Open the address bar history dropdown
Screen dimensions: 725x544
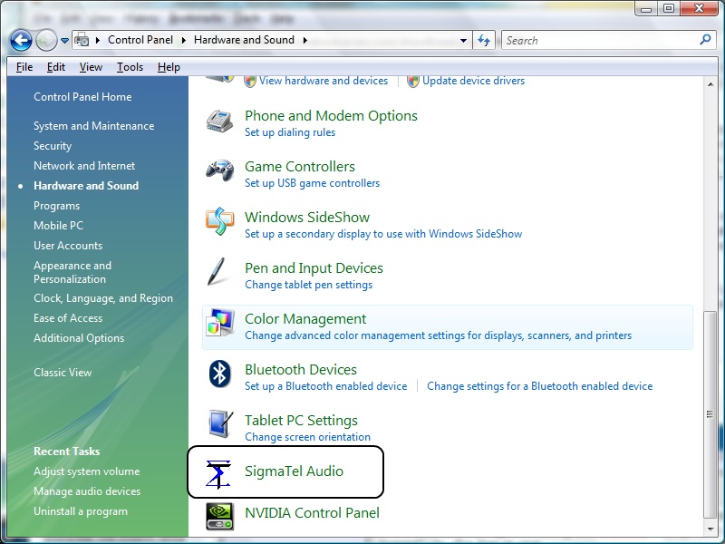(463, 41)
